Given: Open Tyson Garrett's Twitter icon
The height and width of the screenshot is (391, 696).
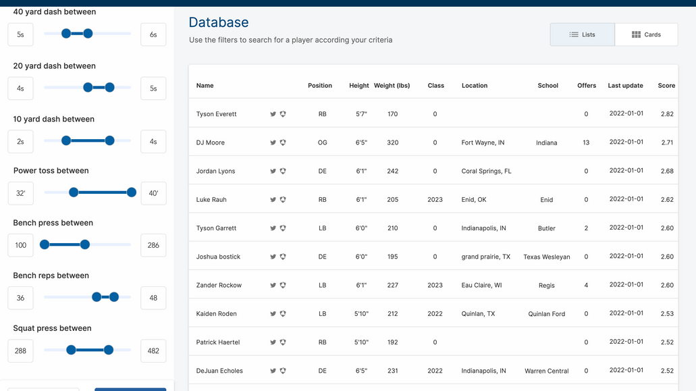Looking at the screenshot, I should point(273,228).
